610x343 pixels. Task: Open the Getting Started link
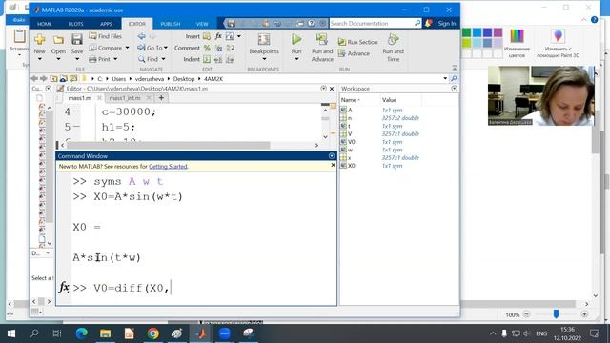(168, 166)
